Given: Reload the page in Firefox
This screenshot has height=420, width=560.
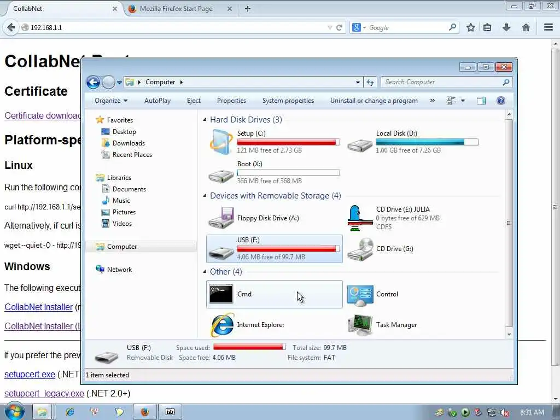Looking at the screenshot, I should (x=339, y=27).
